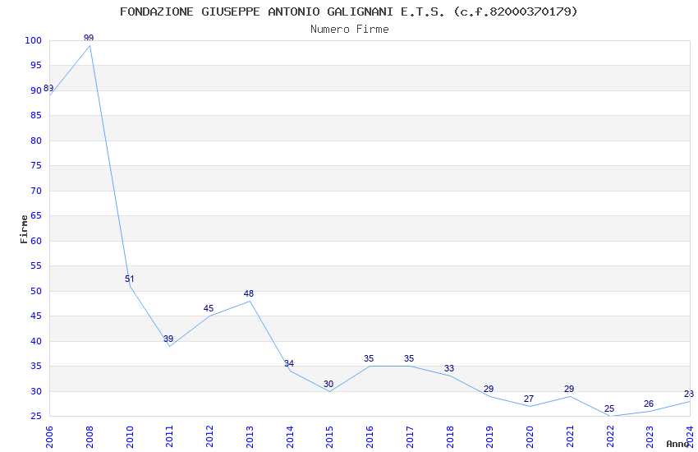
Task: Click the horizontal axis label Anno
Action: click(x=677, y=444)
